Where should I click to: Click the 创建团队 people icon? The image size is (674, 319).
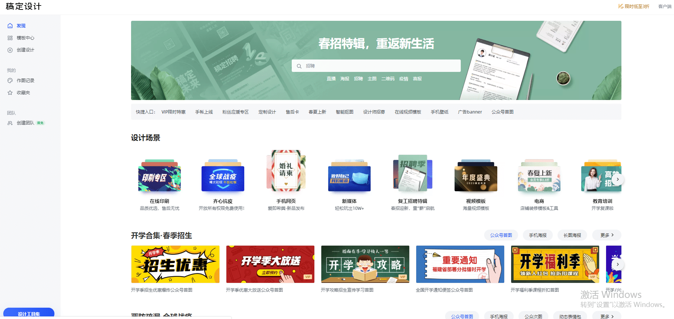[10, 123]
